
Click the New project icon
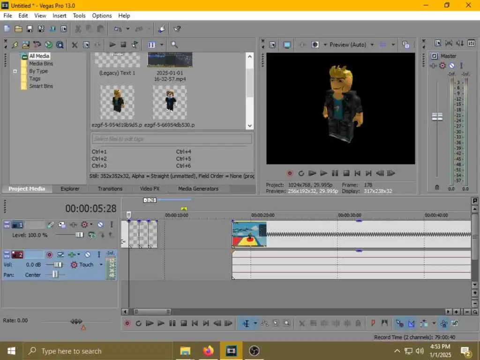7,29
